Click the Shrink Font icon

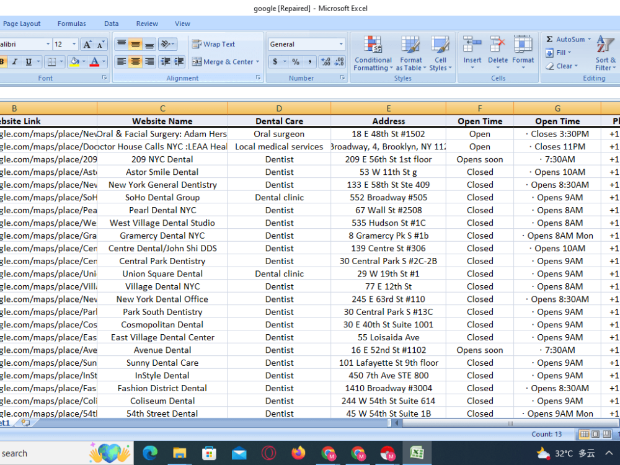pyautogui.click(x=100, y=44)
